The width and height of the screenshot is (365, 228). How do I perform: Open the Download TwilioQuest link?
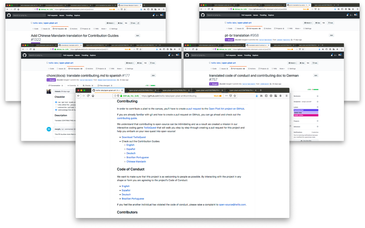[x=134, y=137]
